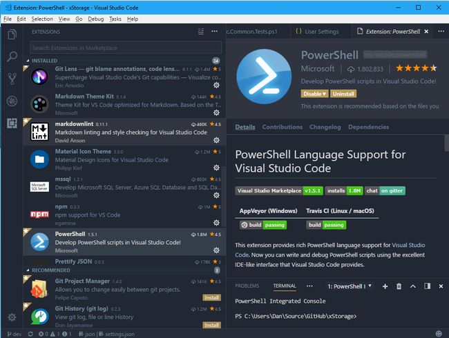Open the Selection menu
Screen dimensions: 449x338
42,19
